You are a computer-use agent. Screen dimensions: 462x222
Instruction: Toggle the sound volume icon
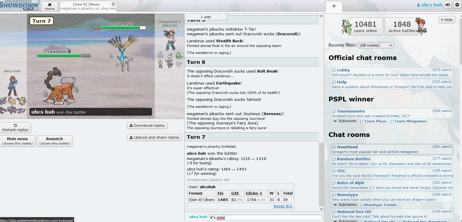(x=448, y=5)
